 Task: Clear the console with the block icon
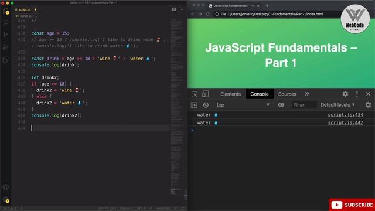206,105
